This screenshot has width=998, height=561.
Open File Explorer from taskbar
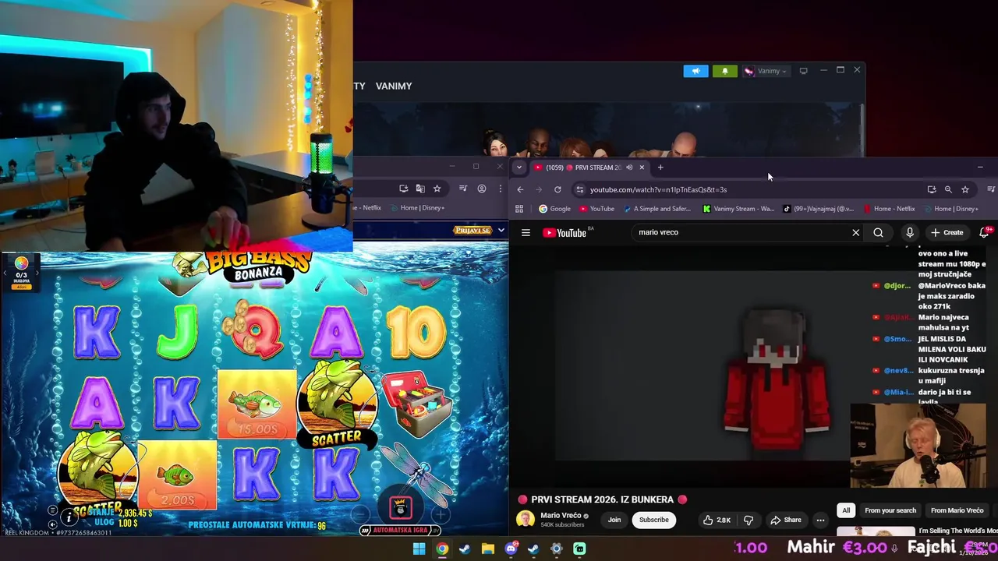pos(487,549)
